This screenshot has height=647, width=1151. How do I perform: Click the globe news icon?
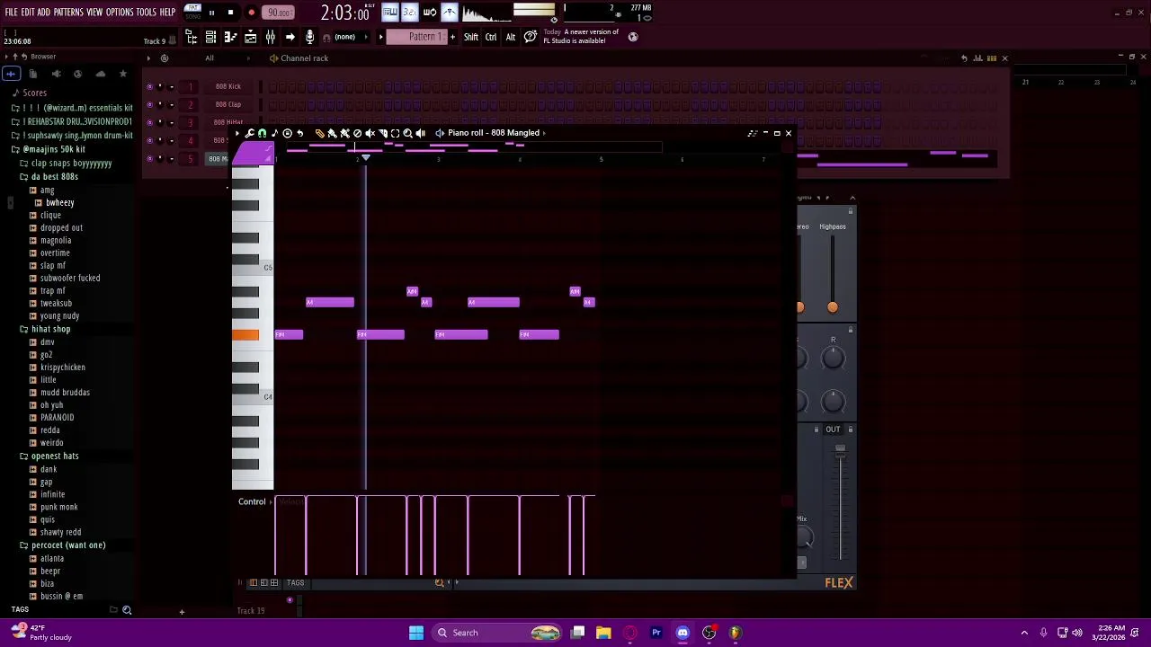[633, 37]
